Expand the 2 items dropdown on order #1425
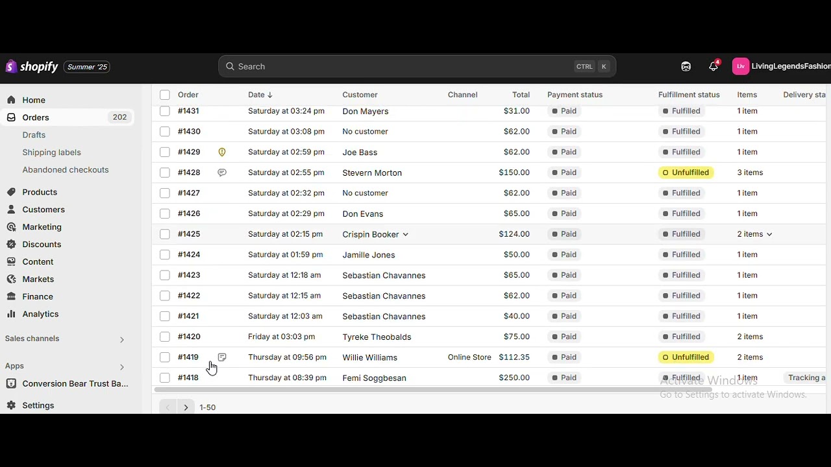The height and width of the screenshot is (467, 831). coord(769,234)
